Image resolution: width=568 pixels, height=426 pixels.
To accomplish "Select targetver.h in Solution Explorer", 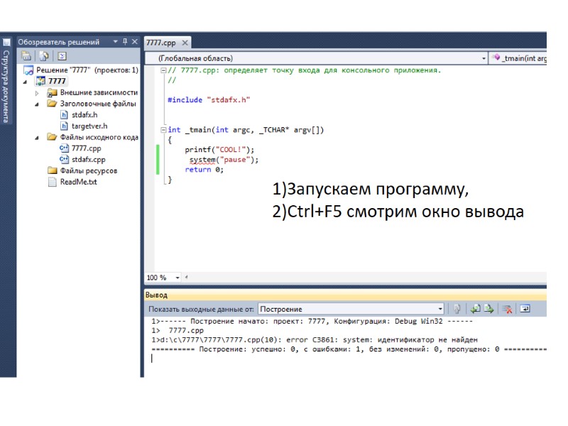I will click(x=89, y=126).
